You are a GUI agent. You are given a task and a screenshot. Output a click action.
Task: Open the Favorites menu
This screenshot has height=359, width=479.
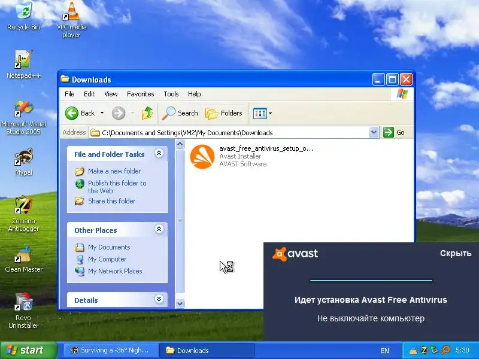tap(141, 94)
